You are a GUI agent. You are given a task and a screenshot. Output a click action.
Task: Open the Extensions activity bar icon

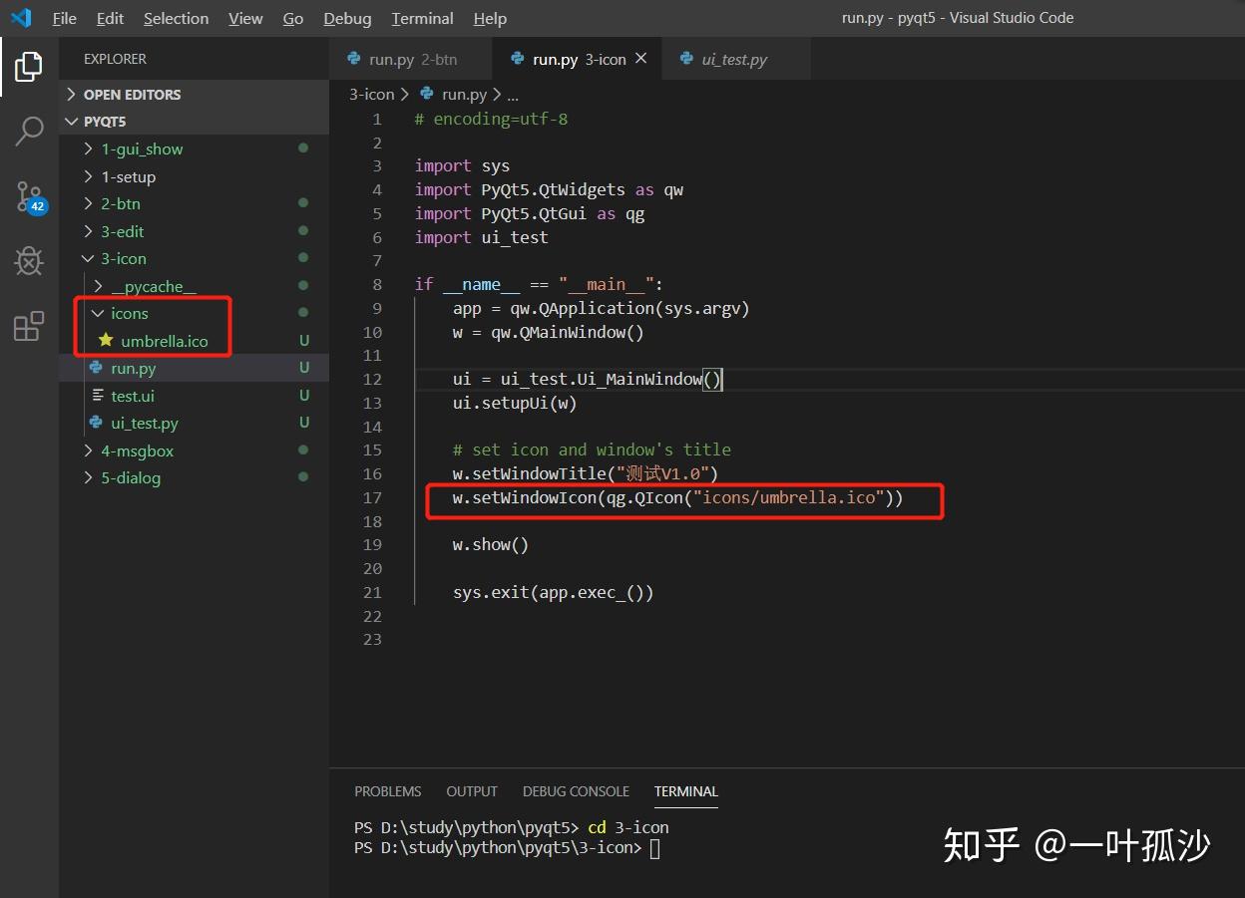[27, 325]
